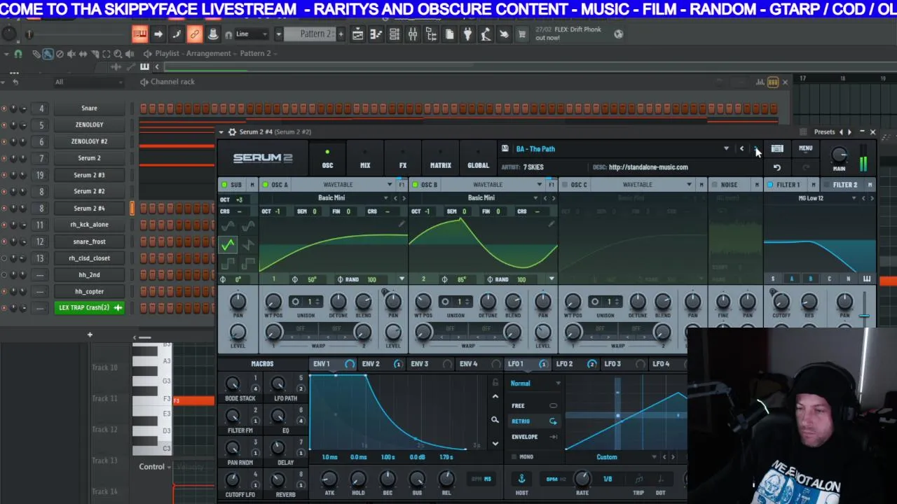The height and width of the screenshot is (504, 897).
Task: Open the channel rack All filter dropdown
Action: tap(88, 82)
